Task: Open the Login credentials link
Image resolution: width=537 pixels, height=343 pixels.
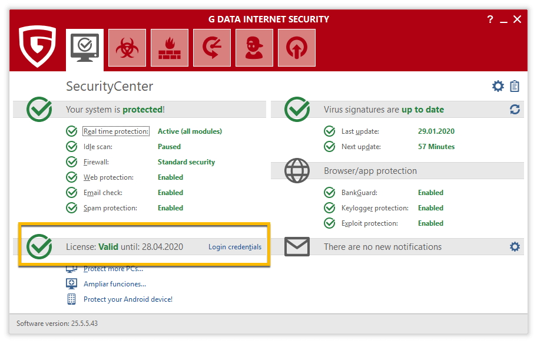Action: click(234, 246)
